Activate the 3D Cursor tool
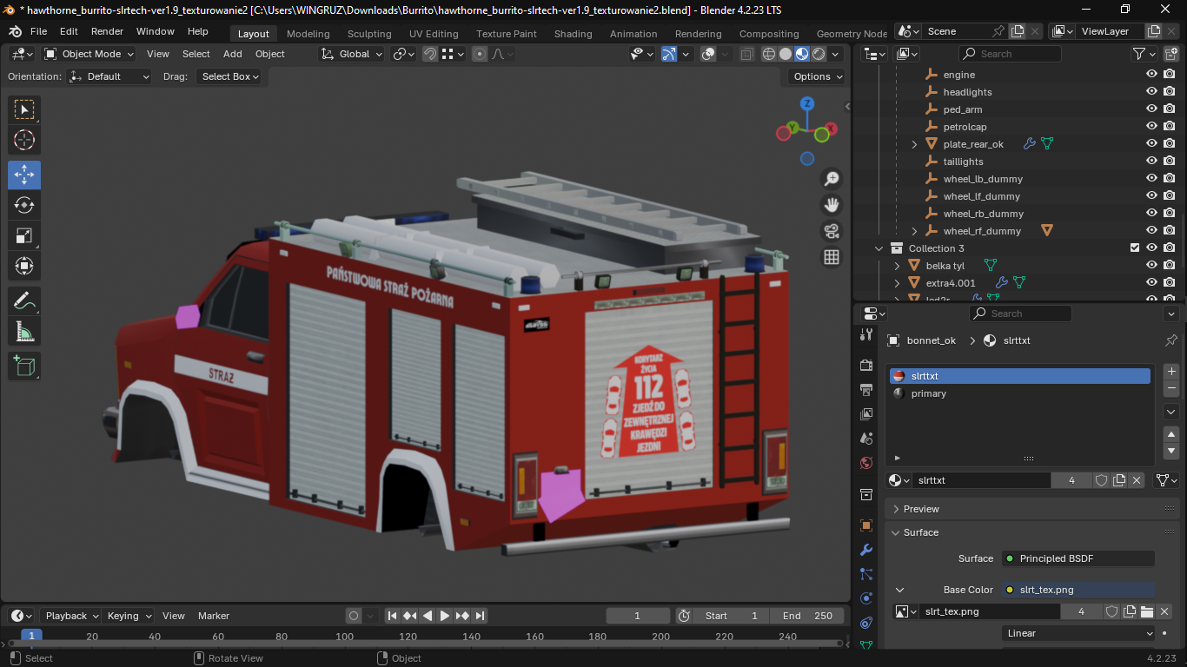Screen dimensions: 1187x667 (24, 140)
